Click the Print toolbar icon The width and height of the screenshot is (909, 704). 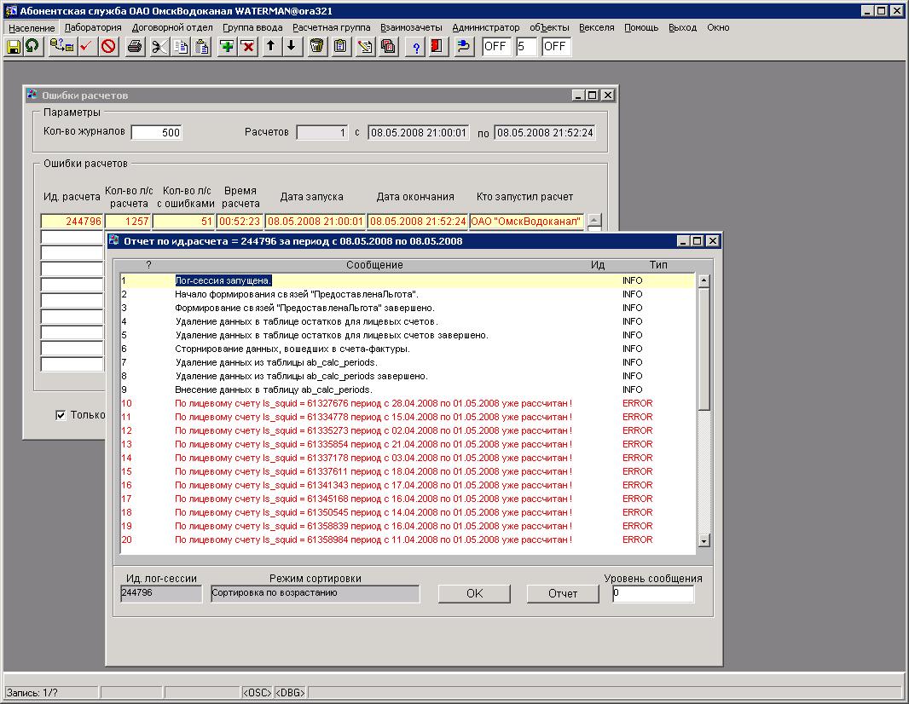(135, 46)
